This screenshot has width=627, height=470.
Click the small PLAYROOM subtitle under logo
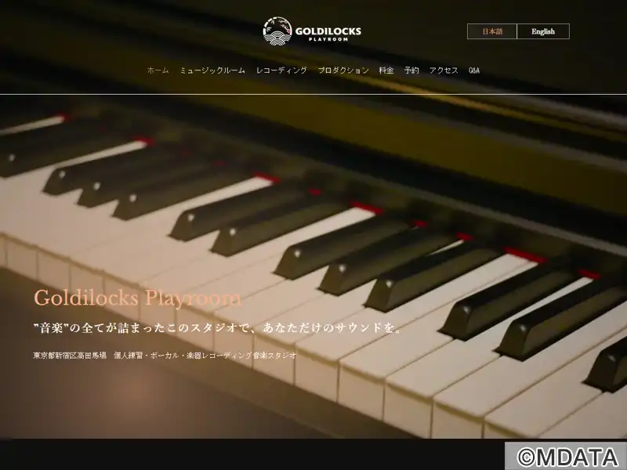pyautogui.click(x=328, y=39)
